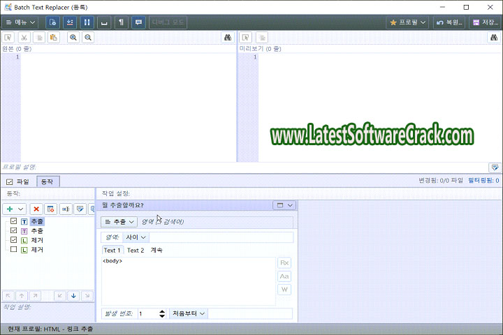Click the red X delete action icon

pyautogui.click(x=36, y=209)
